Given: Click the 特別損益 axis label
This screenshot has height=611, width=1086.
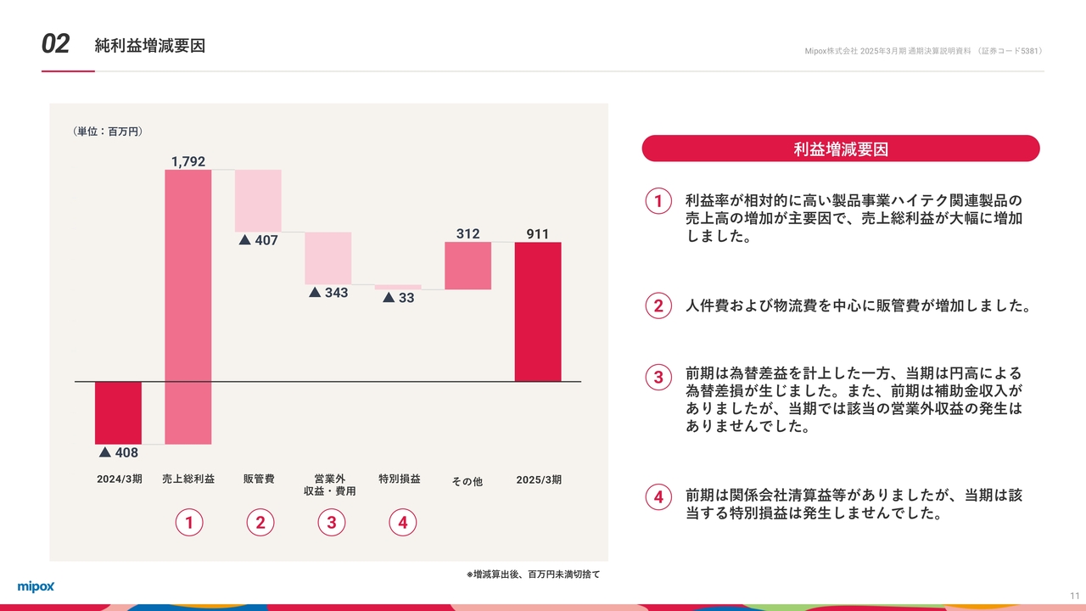Looking at the screenshot, I should [x=400, y=479].
